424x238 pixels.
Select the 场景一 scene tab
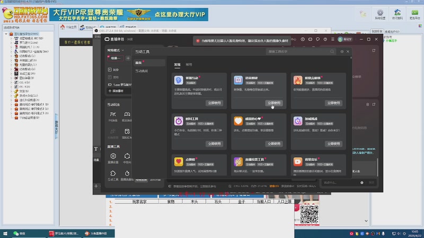(x=115, y=58)
